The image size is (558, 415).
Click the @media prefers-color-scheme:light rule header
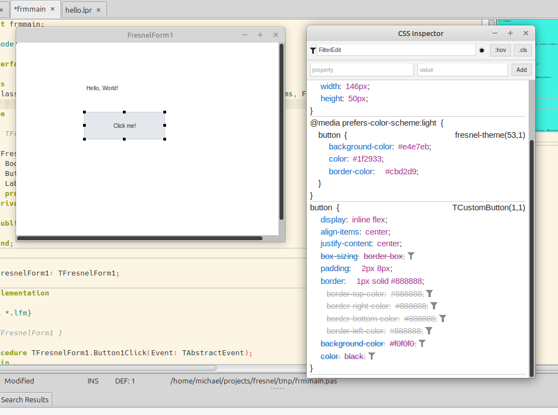click(x=376, y=123)
